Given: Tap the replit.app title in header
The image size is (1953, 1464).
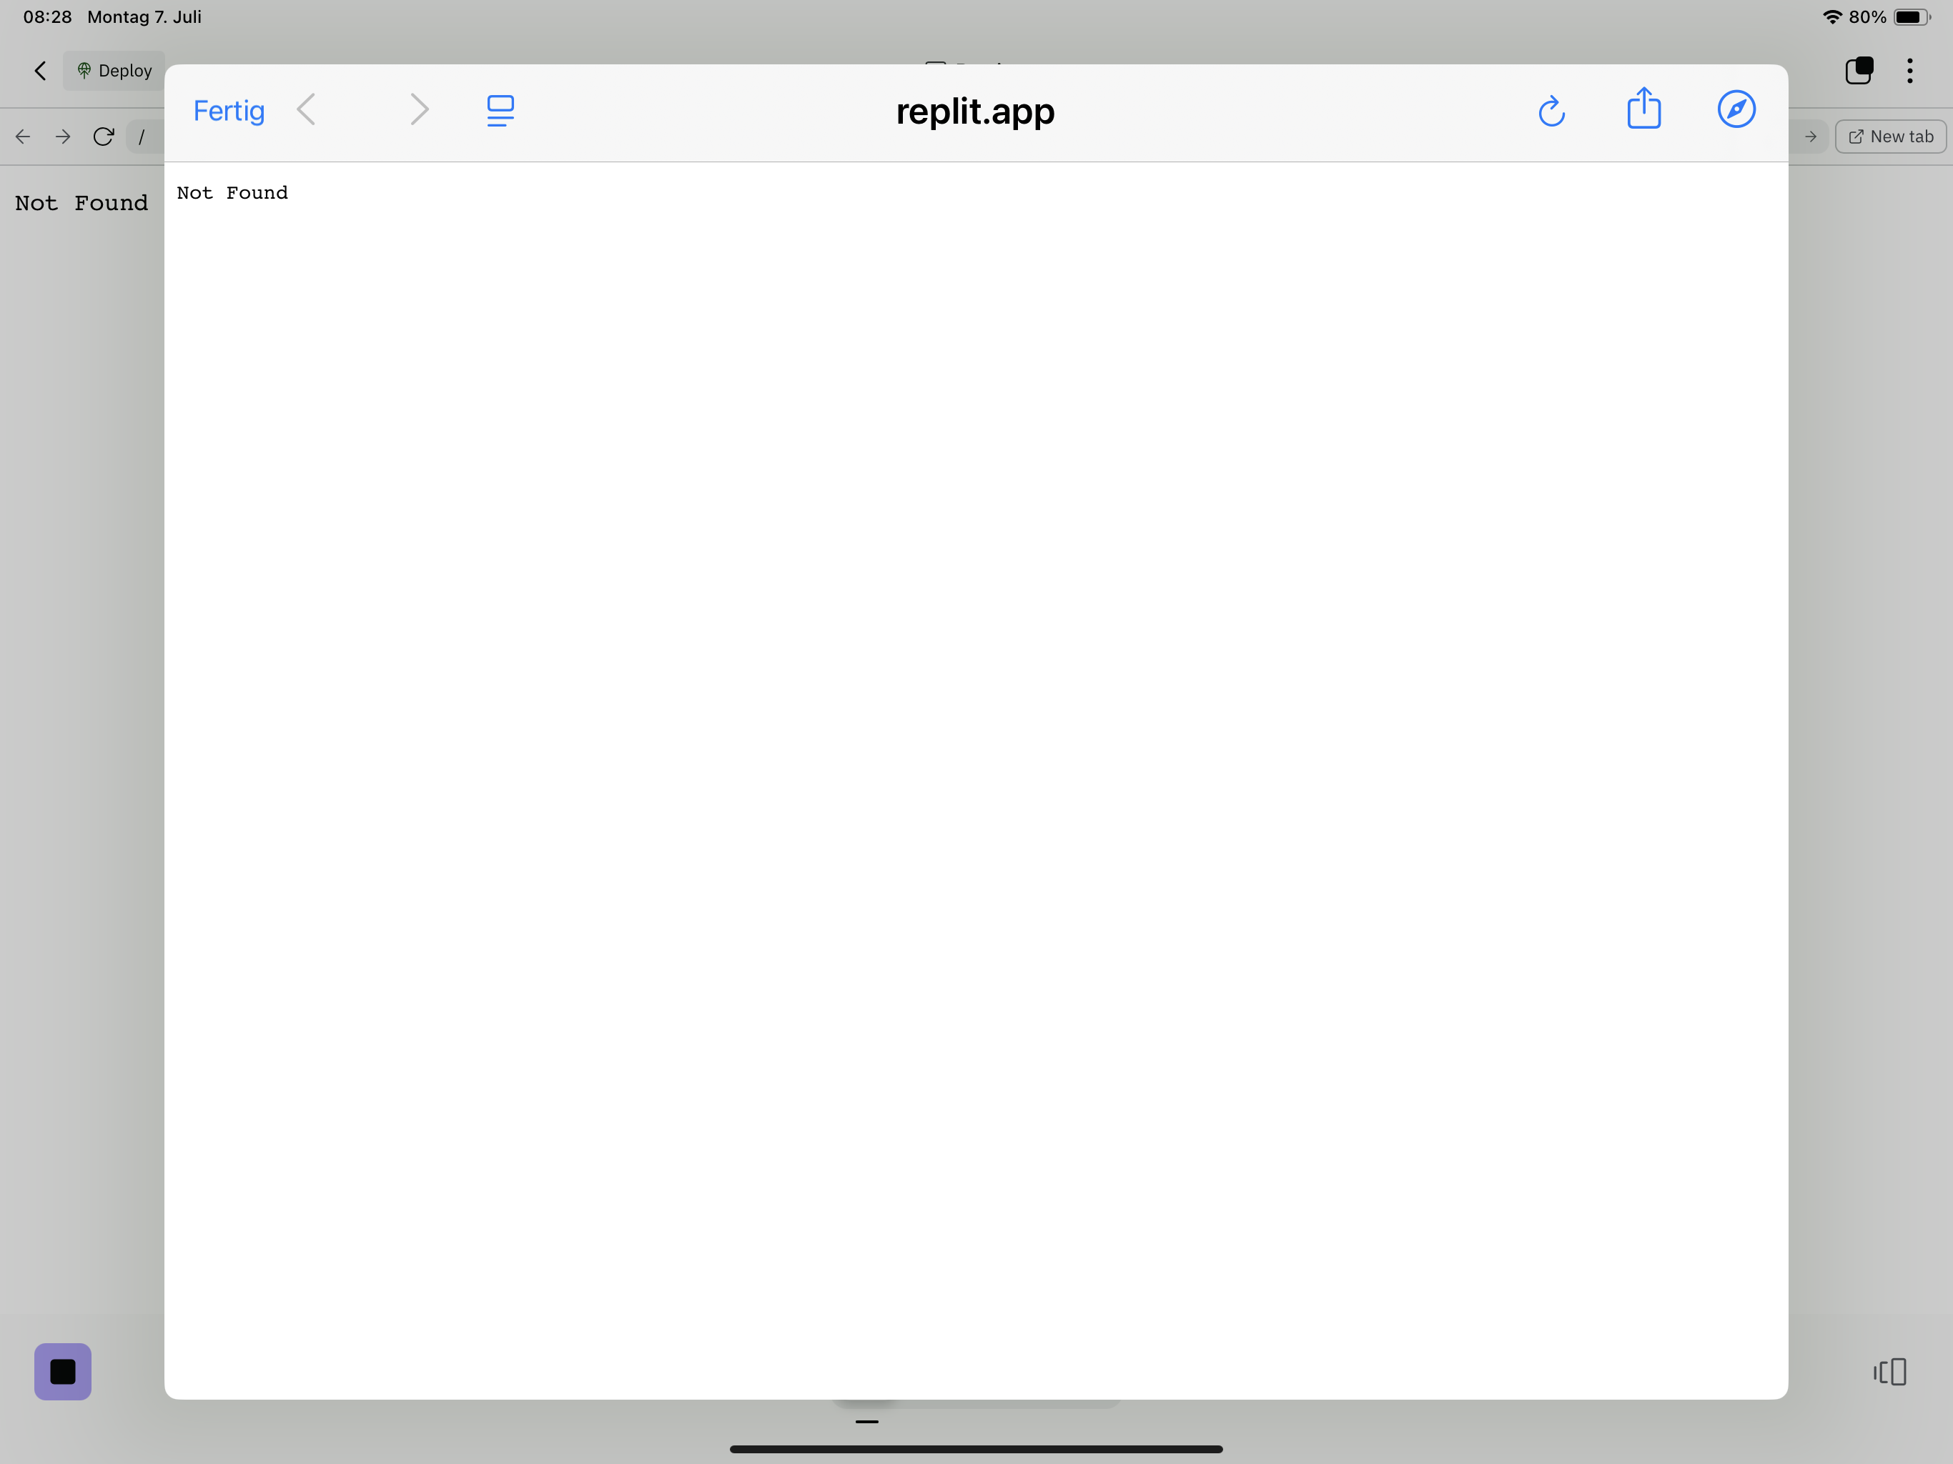Looking at the screenshot, I should click(x=975, y=112).
